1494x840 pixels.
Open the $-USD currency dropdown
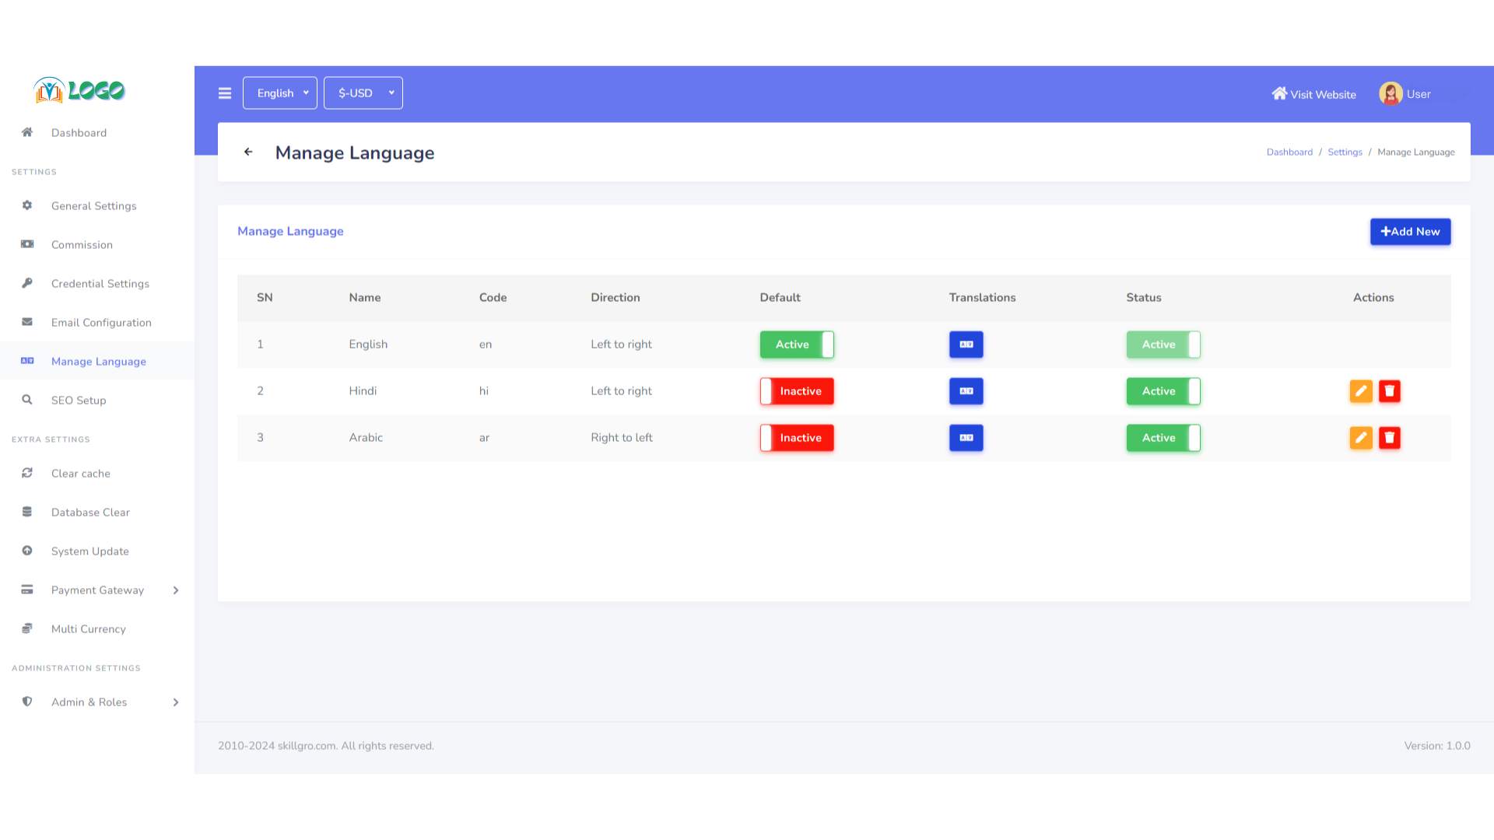click(x=363, y=93)
